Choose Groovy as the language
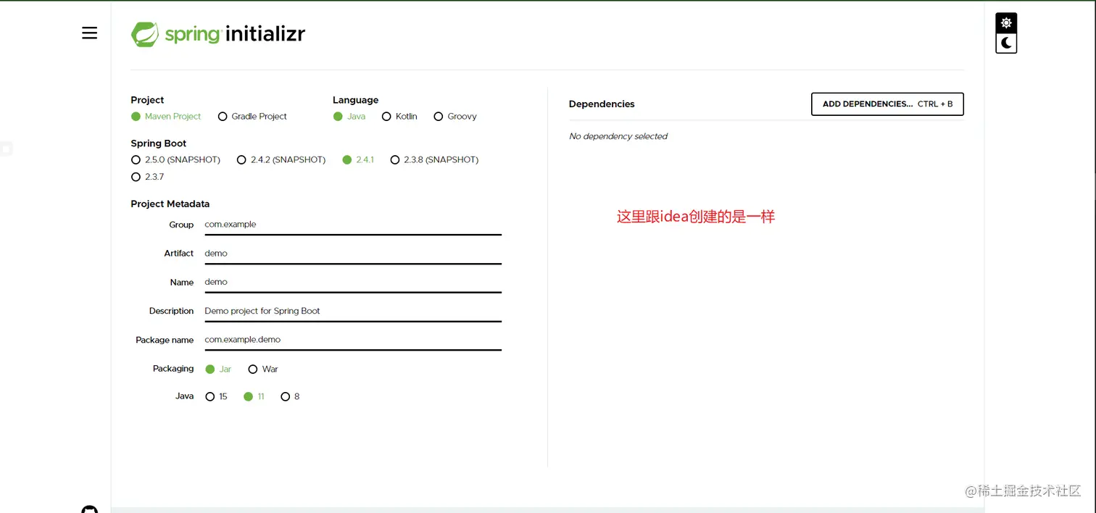 (438, 116)
